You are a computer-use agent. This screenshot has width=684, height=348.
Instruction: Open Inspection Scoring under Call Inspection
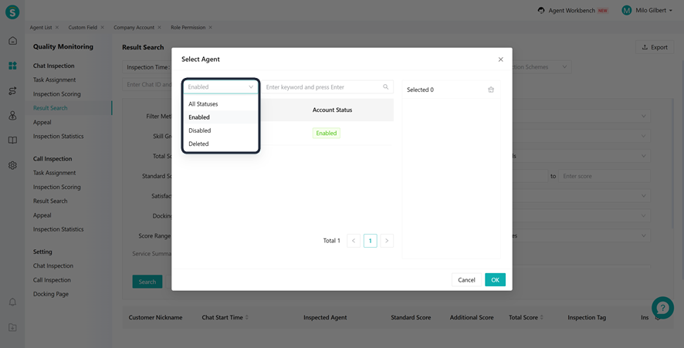click(56, 187)
